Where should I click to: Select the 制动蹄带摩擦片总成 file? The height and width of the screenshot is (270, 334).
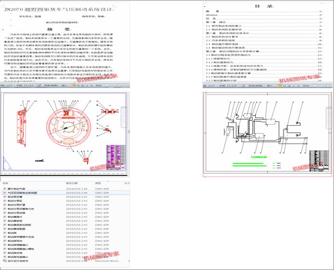[65, 237]
